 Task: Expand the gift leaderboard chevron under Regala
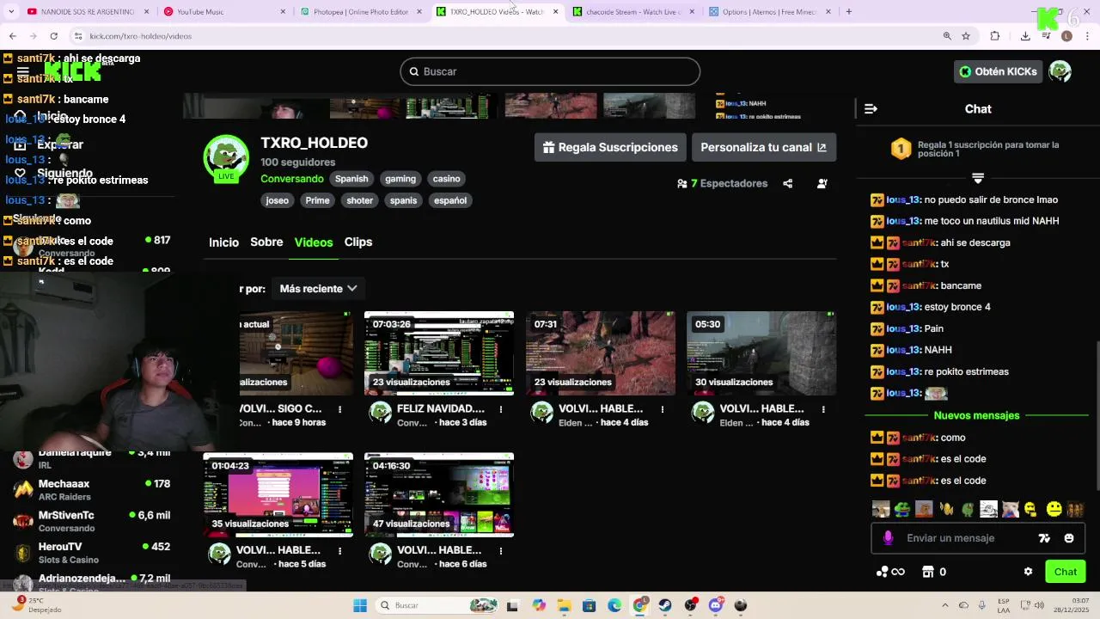pos(978,178)
